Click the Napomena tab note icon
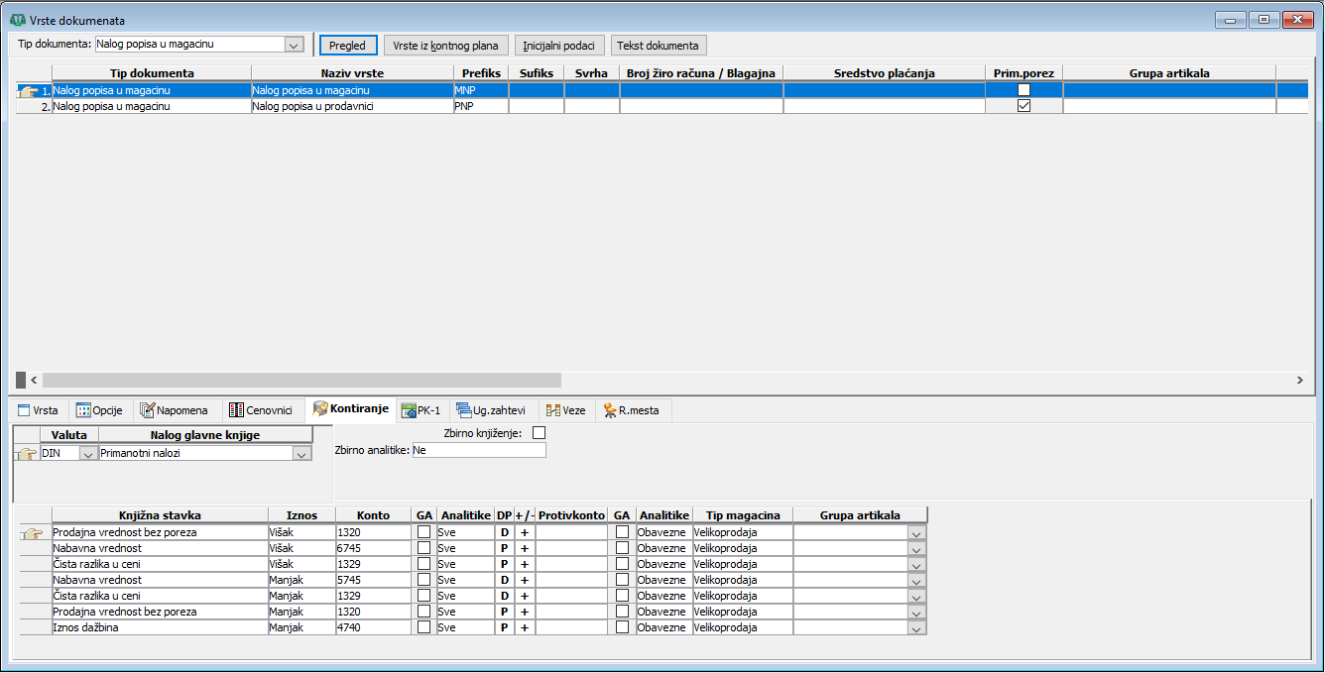Screen dimensions: 1325x673 [148, 410]
